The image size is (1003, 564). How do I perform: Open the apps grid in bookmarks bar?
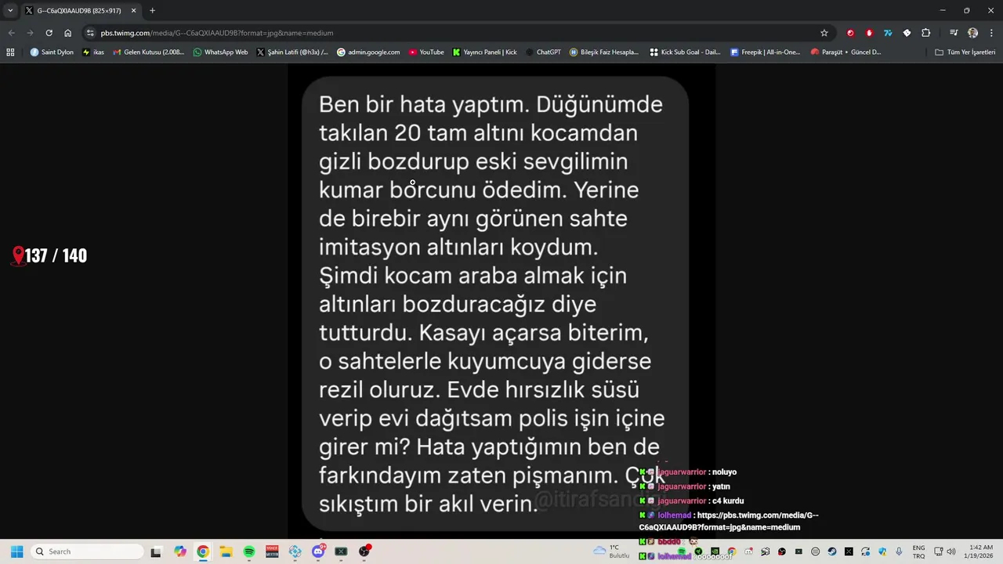(x=10, y=52)
